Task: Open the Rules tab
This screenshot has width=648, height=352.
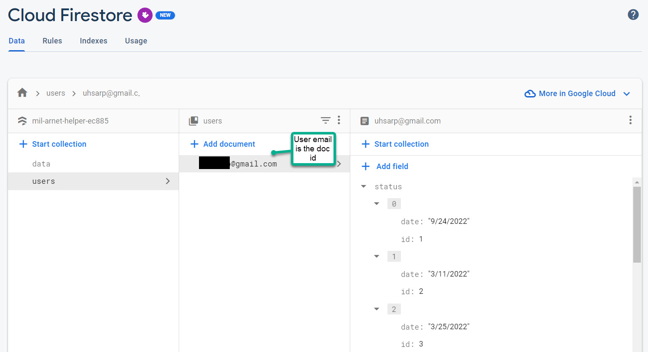Action: (52, 41)
